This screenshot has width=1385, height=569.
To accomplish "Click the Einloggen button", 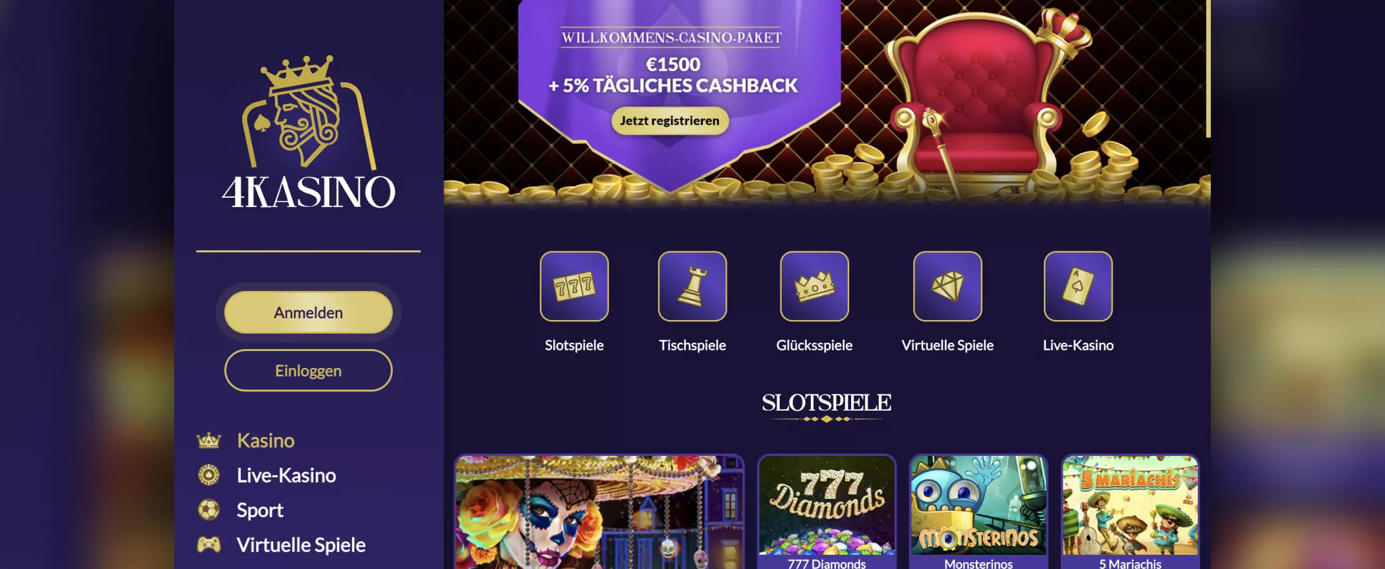I will [x=309, y=370].
